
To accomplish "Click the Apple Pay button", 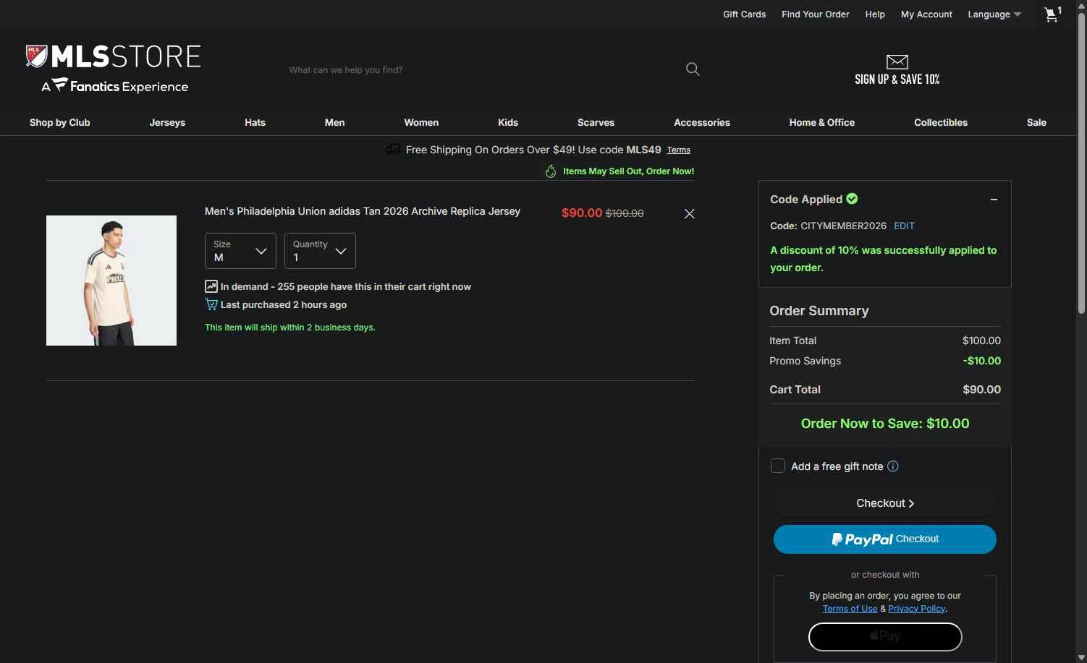I will [x=885, y=637].
